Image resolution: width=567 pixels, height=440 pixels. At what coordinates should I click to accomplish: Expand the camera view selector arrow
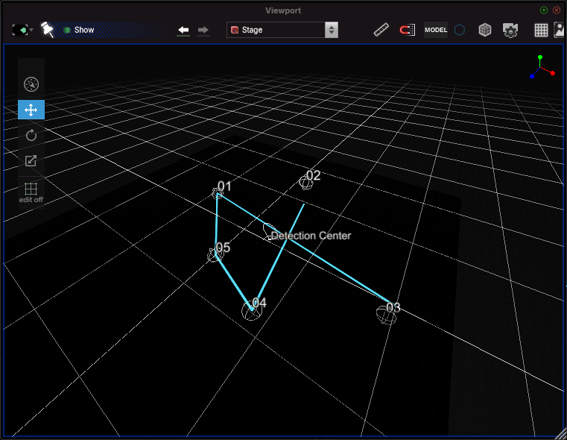click(32, 30)
